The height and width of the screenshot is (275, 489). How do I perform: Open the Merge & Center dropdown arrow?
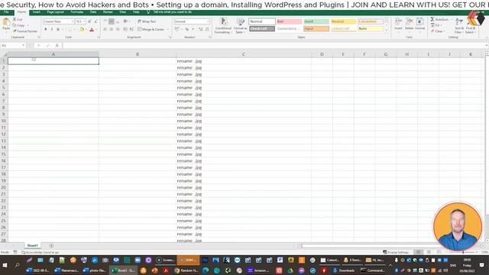[168, 29]
